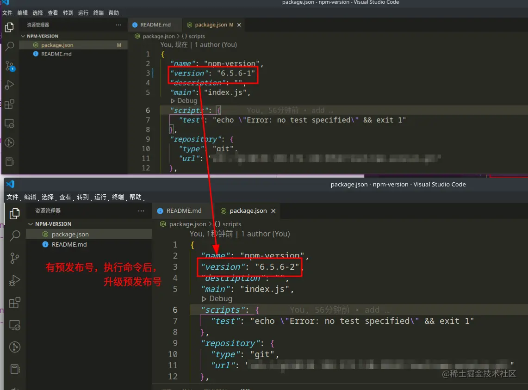Click Debug codelens in bottom window editor
This screenshot has width=528, height=390.
coord(217,299)
